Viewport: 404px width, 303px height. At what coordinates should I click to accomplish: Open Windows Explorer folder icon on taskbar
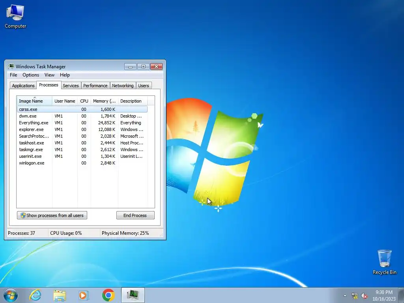click(60, 295)
